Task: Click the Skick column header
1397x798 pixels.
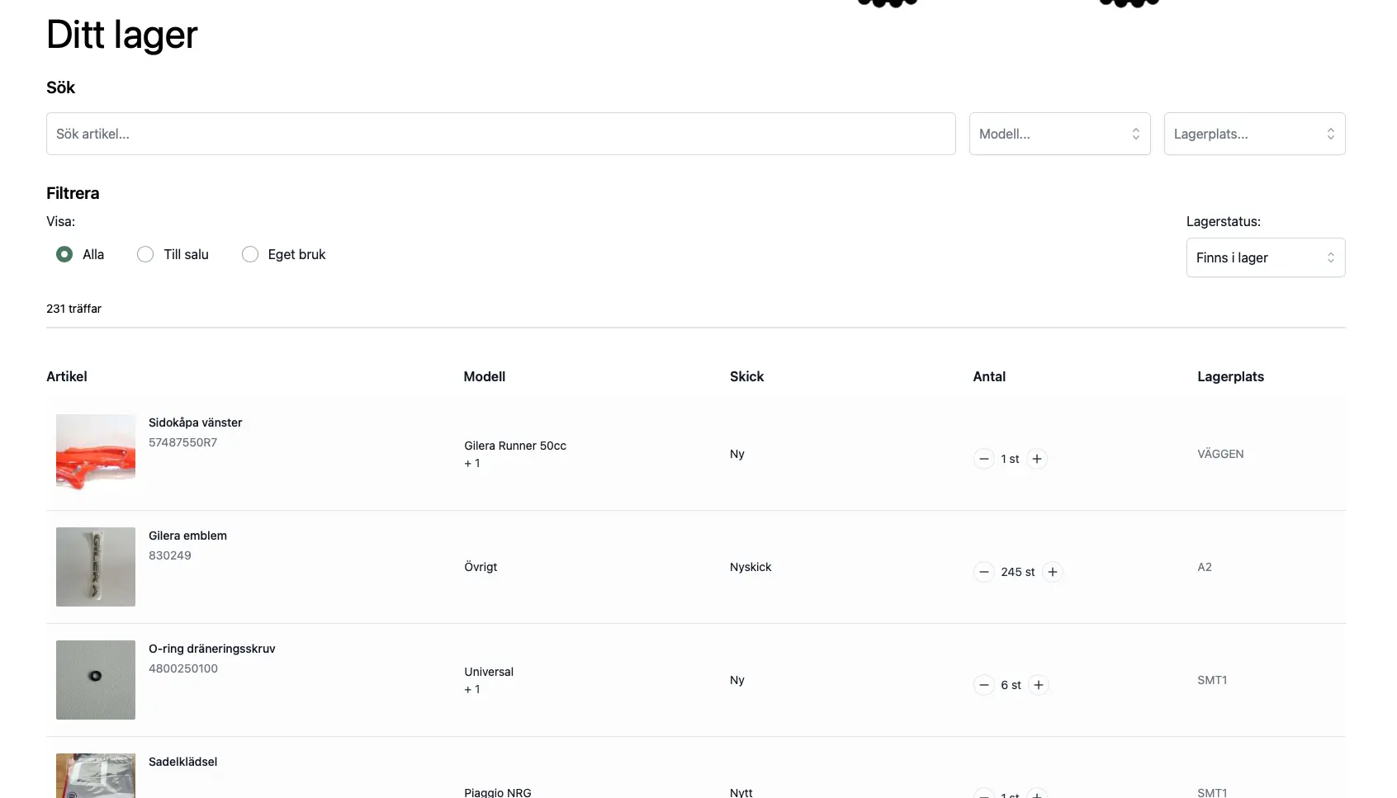Action: 747,376
